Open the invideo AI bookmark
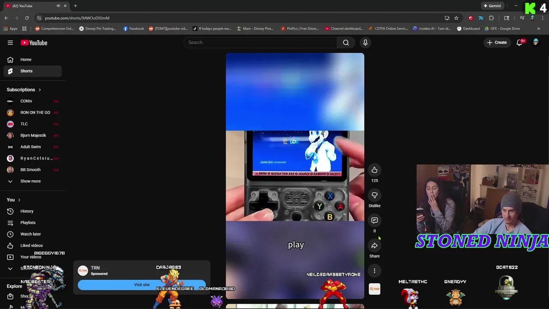 tap(431, 29)
